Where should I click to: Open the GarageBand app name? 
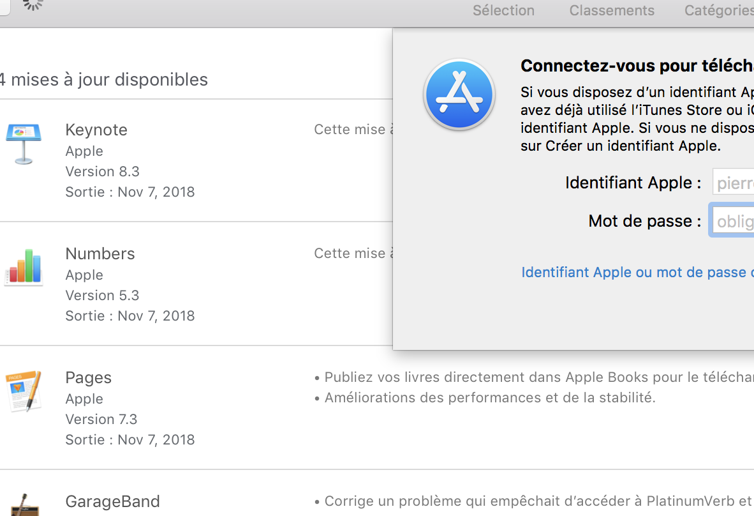point(112,501)
